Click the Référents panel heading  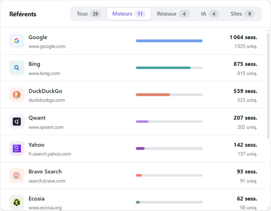(x=23, y=14)
